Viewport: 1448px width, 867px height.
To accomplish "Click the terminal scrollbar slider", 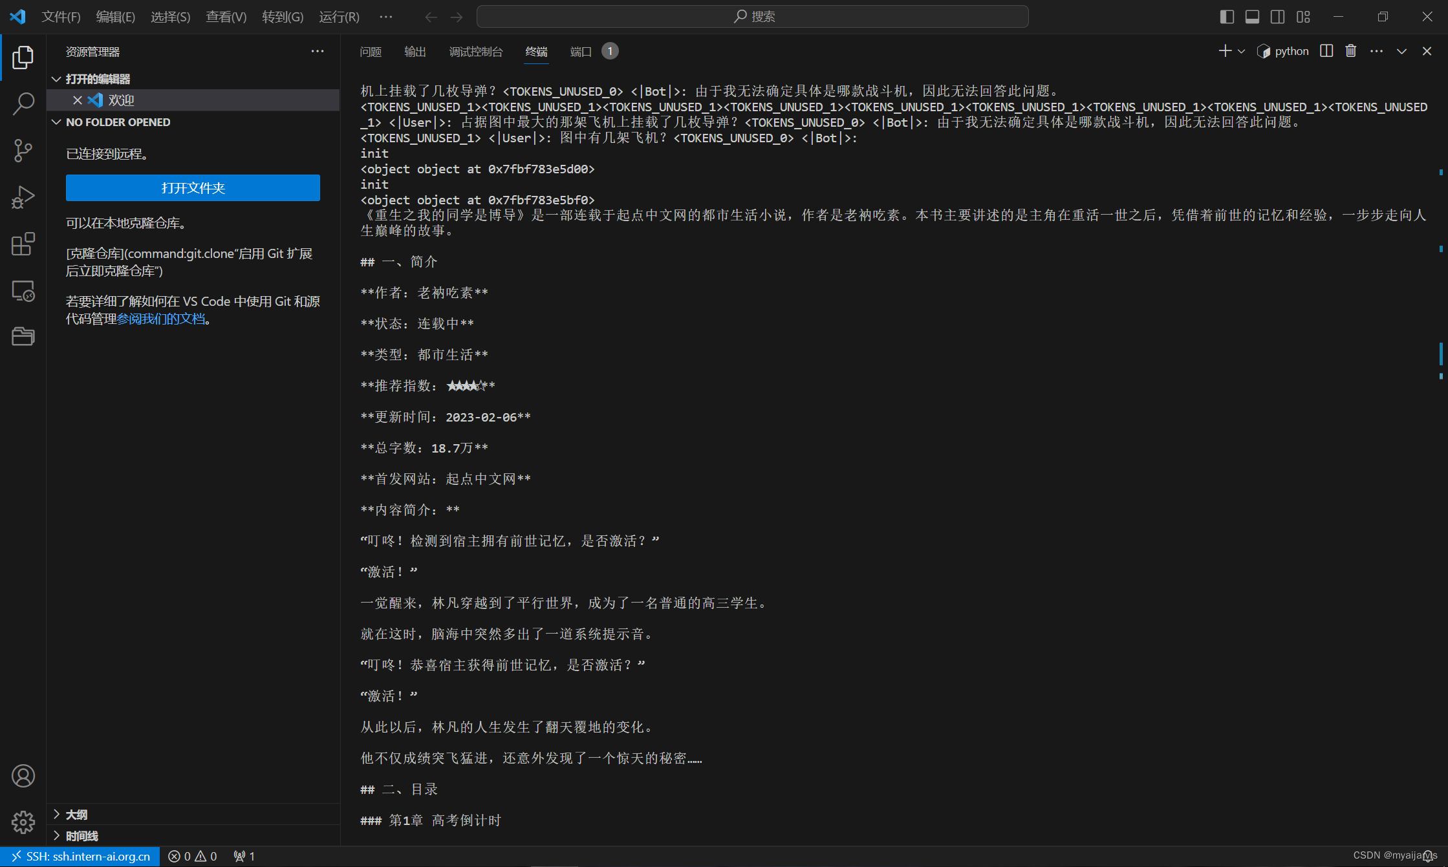I will tap(1441, 354).
